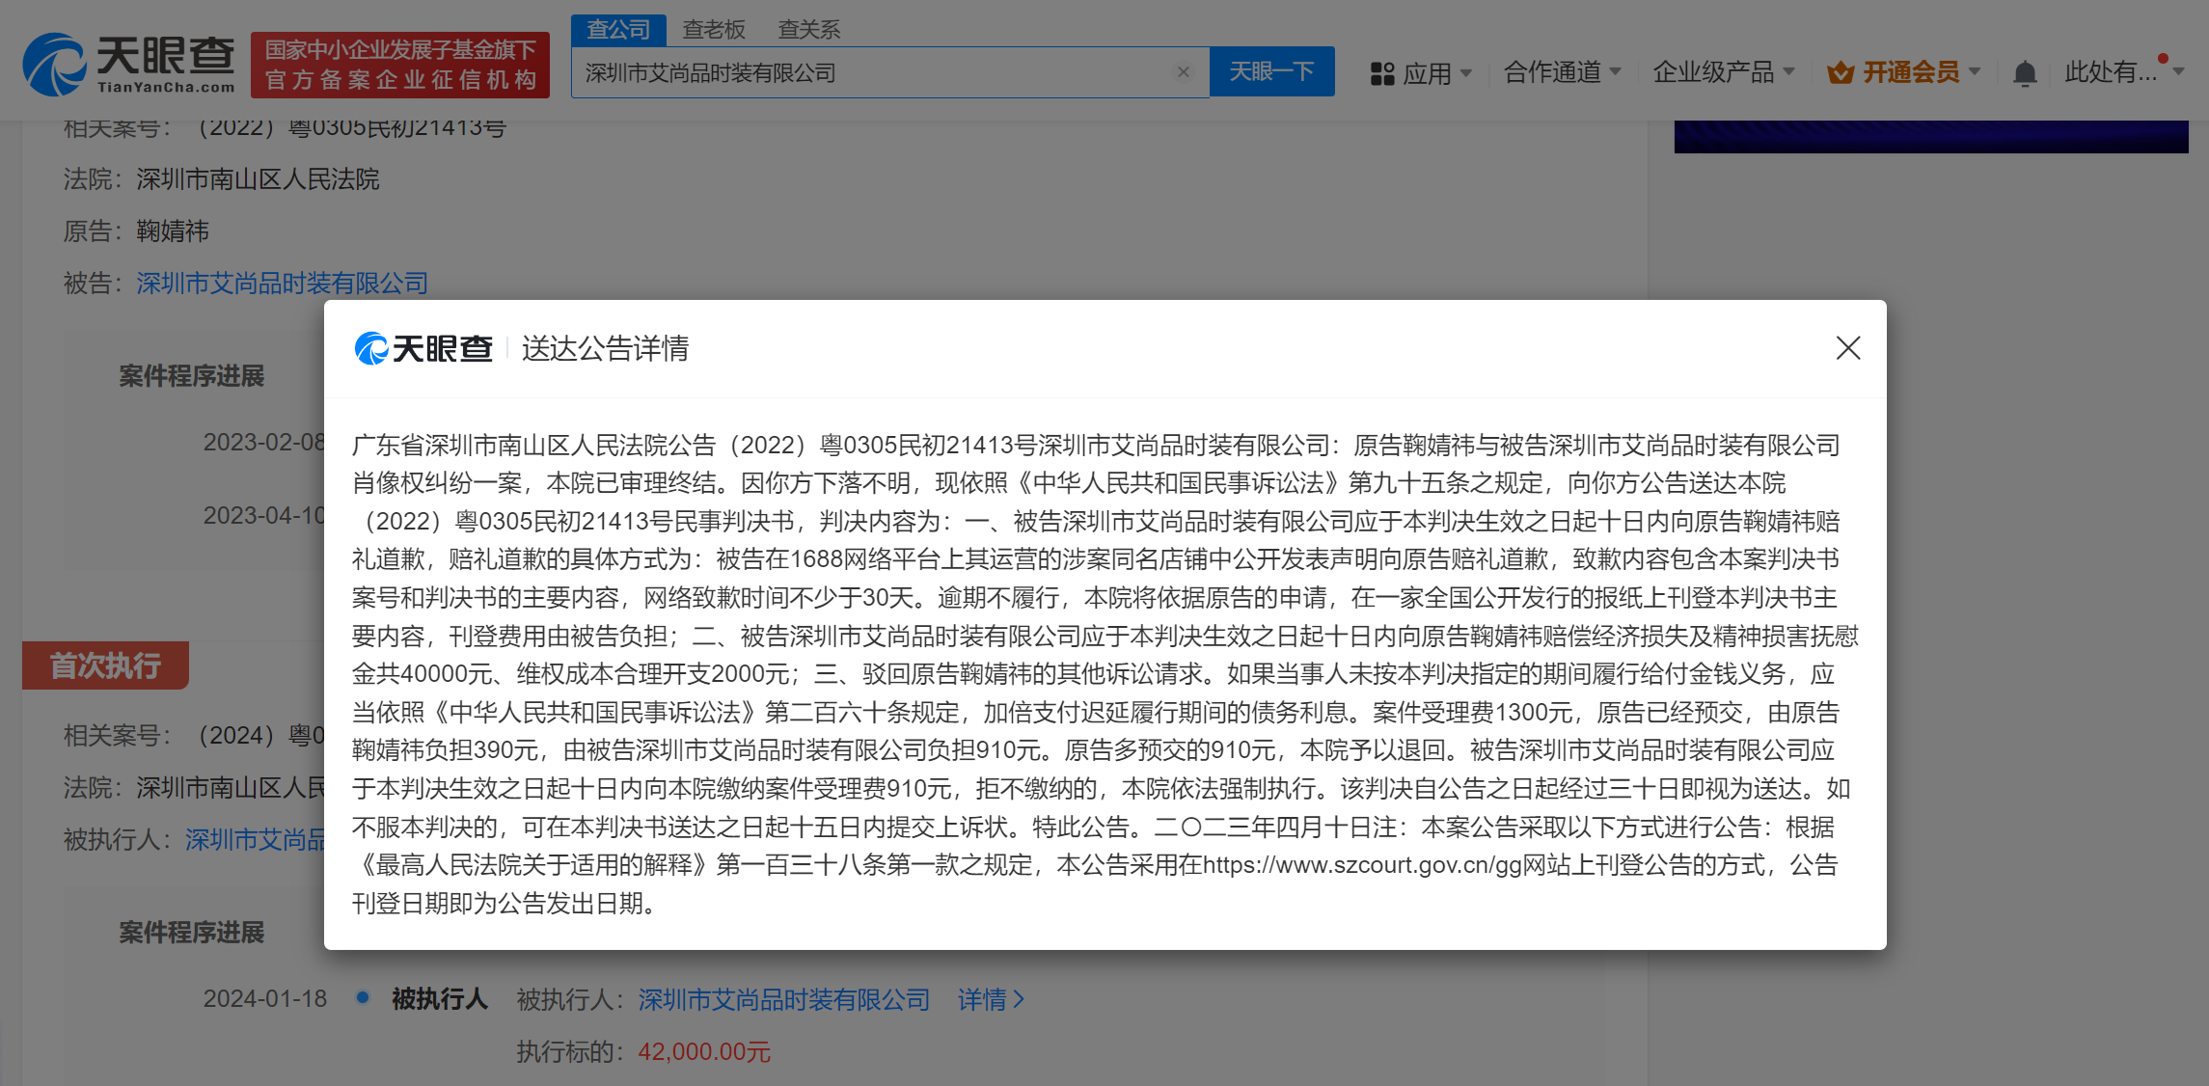2209x1086 pixels.
Task: Click the 详情 link next to 被执行人
Action: pos(984,1000)
